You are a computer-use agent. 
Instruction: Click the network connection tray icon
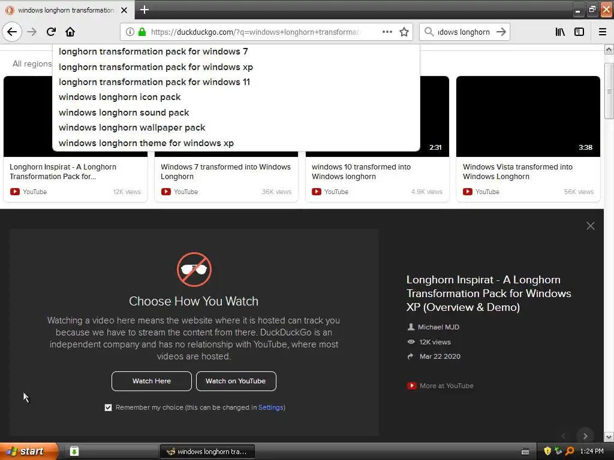pos(558,452)
